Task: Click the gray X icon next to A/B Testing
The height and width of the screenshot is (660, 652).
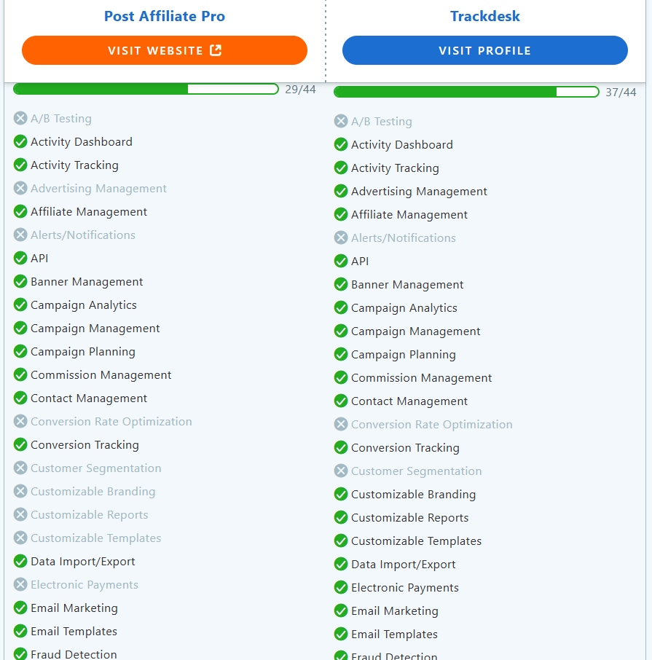Action: [20, 118]
